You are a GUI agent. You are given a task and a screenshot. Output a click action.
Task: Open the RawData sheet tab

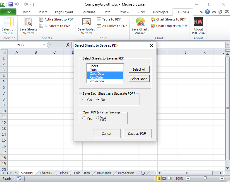pos(104,173)
